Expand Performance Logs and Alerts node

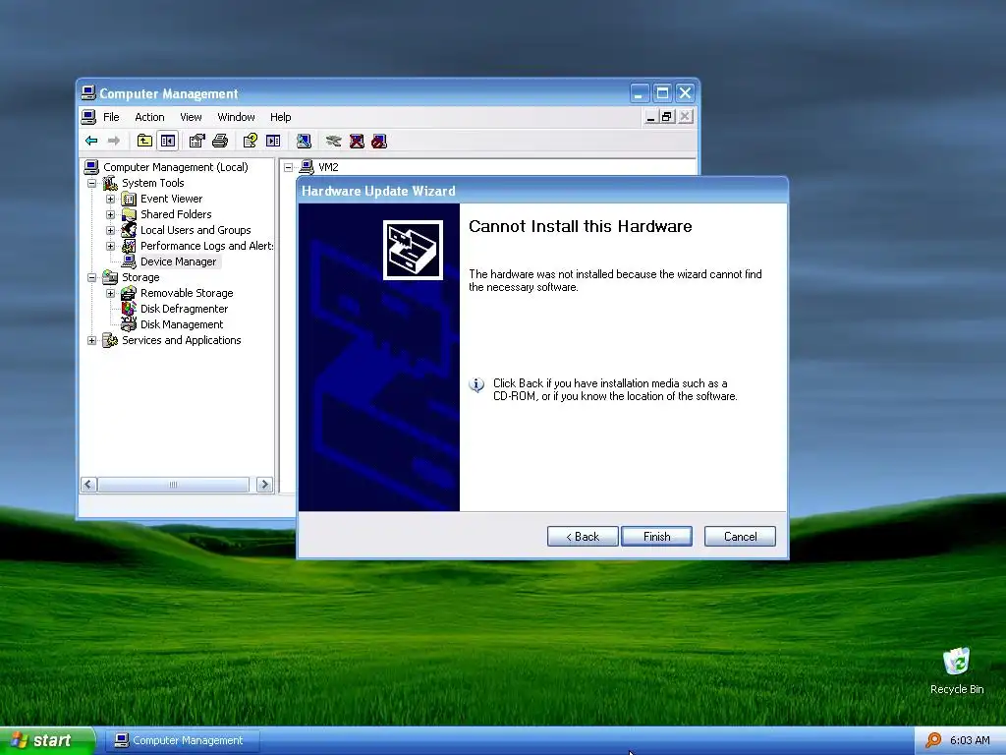coord(110,246)
